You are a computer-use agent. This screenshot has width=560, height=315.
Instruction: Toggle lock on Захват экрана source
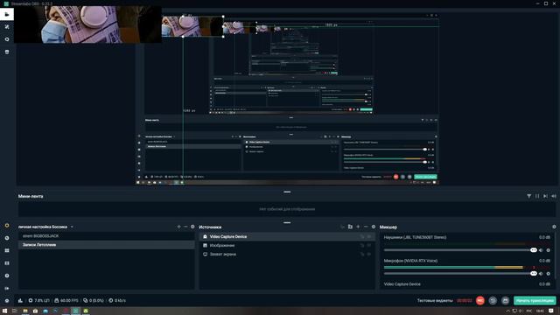coord(362,254)
